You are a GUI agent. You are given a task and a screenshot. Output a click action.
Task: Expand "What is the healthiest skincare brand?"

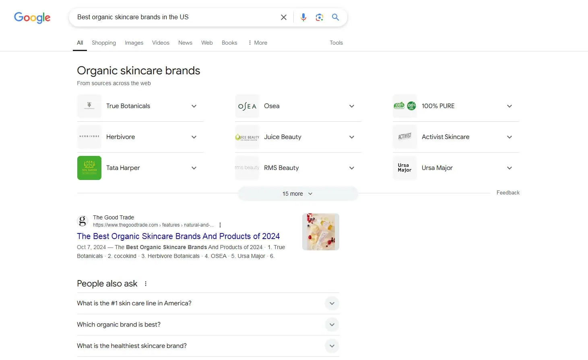point(208,346)
